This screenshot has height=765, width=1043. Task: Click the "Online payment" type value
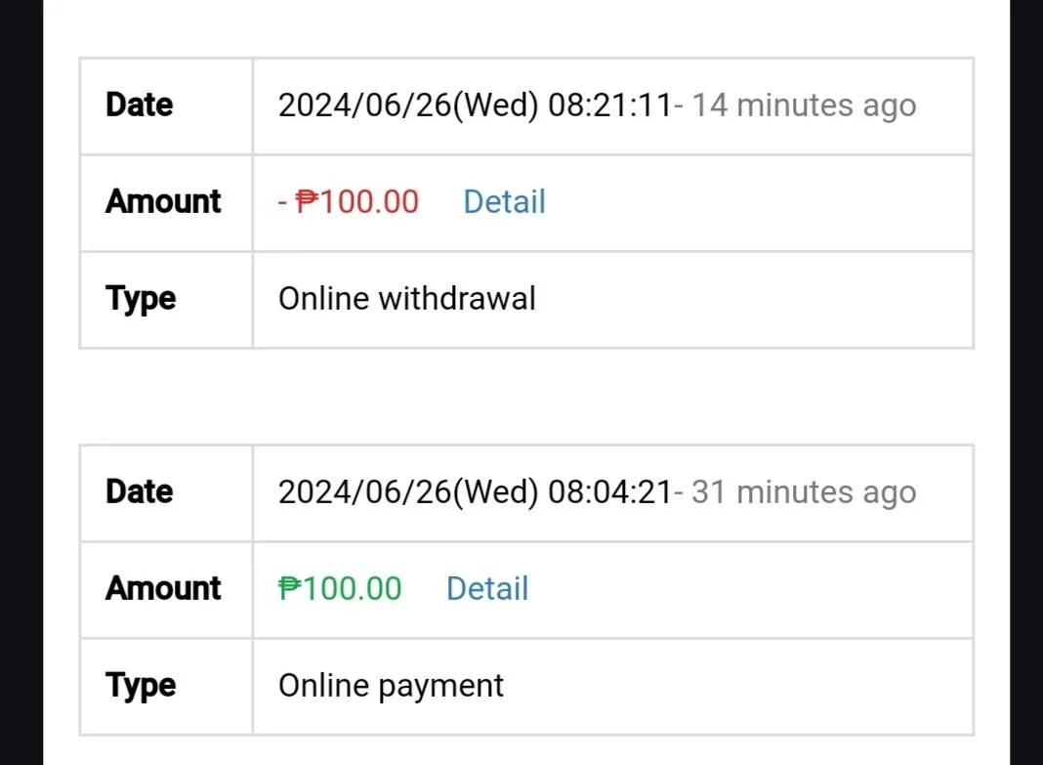coord(391,686)
